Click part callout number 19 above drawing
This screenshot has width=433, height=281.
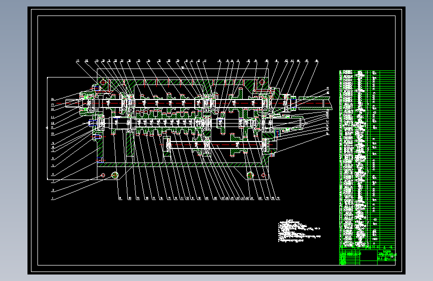point(97,61)
